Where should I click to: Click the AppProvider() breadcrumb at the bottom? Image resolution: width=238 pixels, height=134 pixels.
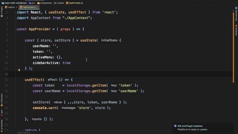pyautogui.click(x=24, y=133)
